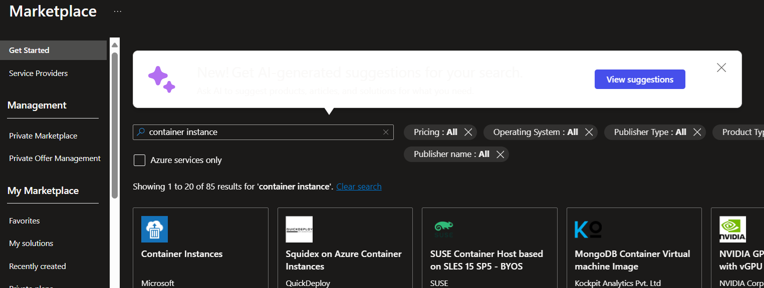Click the View suggestions button

pyautogui.click(x=640, y=79)
